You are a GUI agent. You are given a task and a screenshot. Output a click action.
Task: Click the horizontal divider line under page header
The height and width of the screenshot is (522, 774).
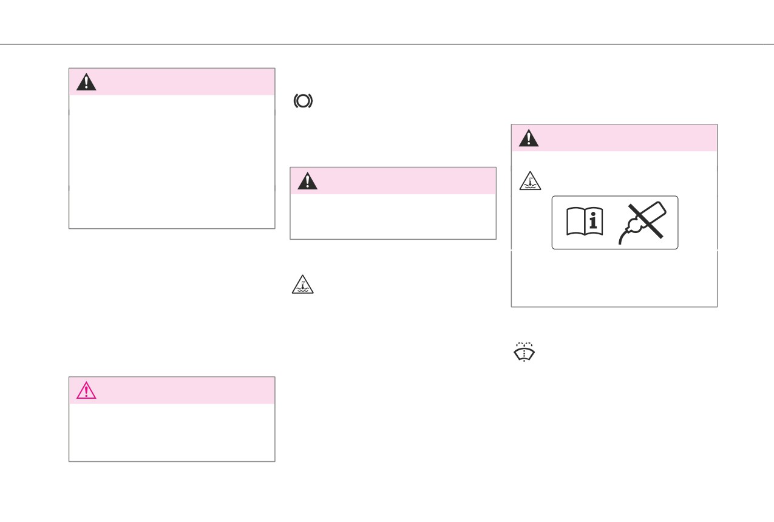(387, 44)
